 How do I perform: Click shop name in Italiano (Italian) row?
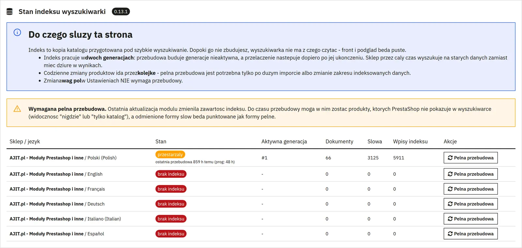pos(46,219)
